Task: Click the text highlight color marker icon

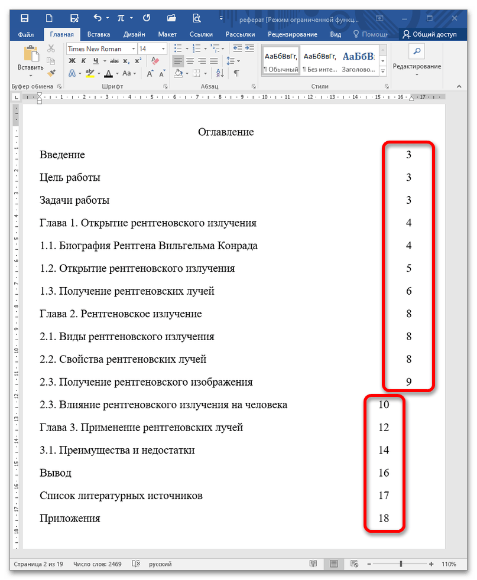Action: [x=90, y=73]
